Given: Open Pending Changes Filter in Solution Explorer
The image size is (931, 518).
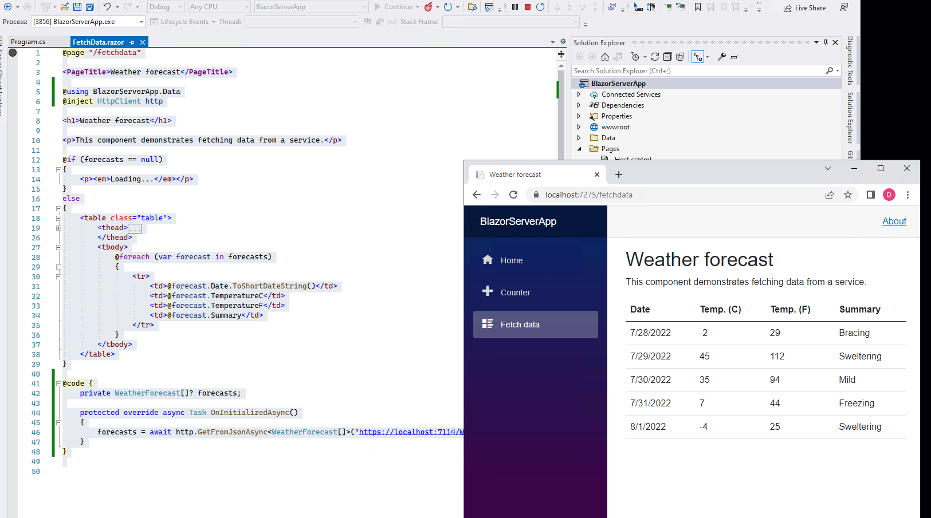Looking at the screenshot, I should tap(635, 57).
